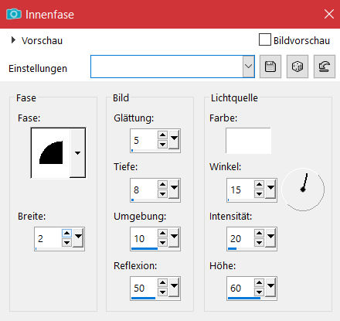Viewport: 340px width, 321px height.
Task: Click the randomize parameters dice icon
Action: [x=297, y=67]
